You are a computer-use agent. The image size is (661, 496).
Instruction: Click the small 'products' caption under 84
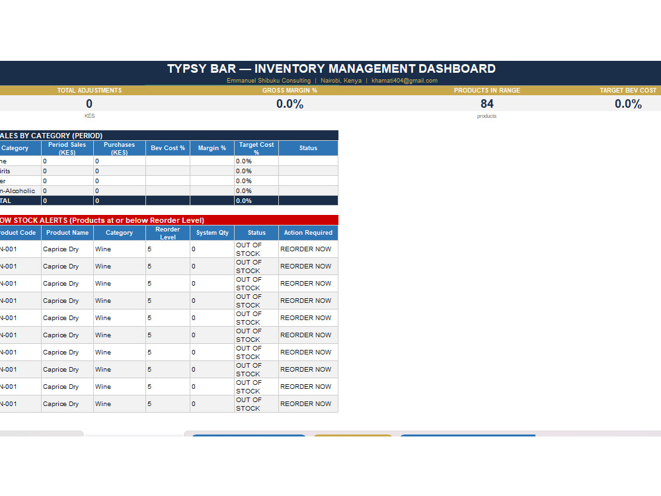[486, 116]
